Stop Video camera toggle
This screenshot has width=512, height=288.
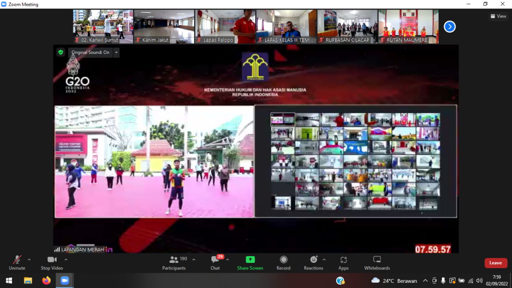(52, 262)
